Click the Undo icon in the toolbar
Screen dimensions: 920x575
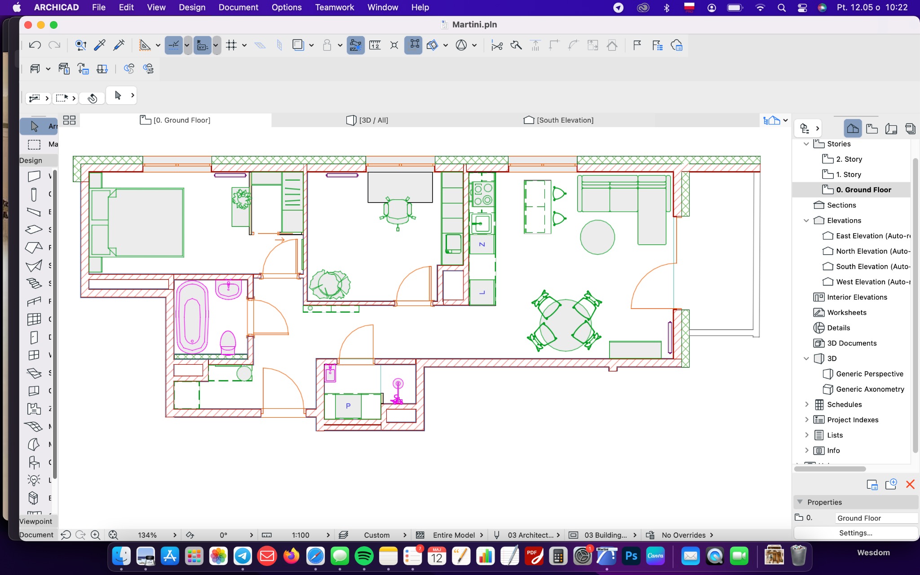(34, 45)
